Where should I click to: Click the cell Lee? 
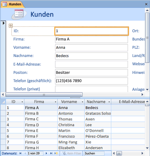click(98, 125)
